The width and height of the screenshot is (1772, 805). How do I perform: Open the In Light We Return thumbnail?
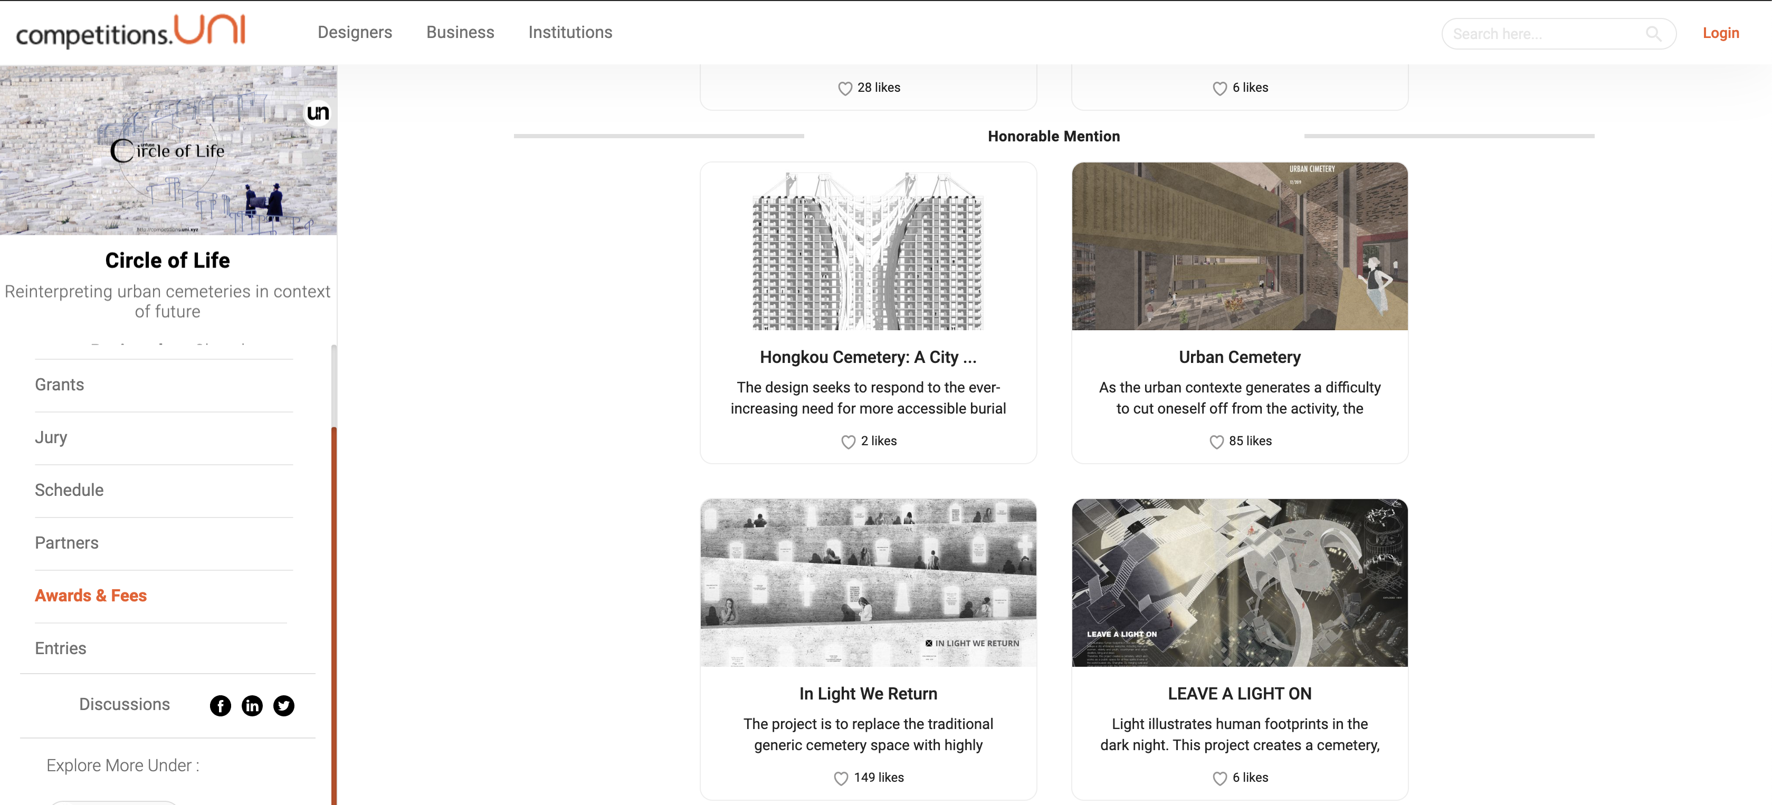click(x=868, y=583)
